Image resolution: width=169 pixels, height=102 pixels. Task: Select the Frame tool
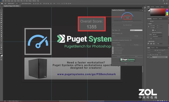(1, 18)
